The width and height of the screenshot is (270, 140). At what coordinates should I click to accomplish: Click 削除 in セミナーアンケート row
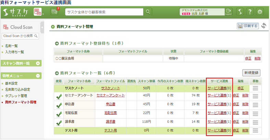[245, 96]
